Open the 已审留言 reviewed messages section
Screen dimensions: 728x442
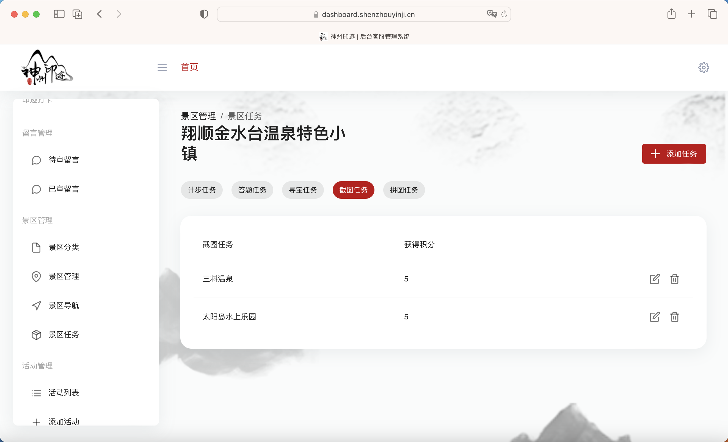(63, 189)
